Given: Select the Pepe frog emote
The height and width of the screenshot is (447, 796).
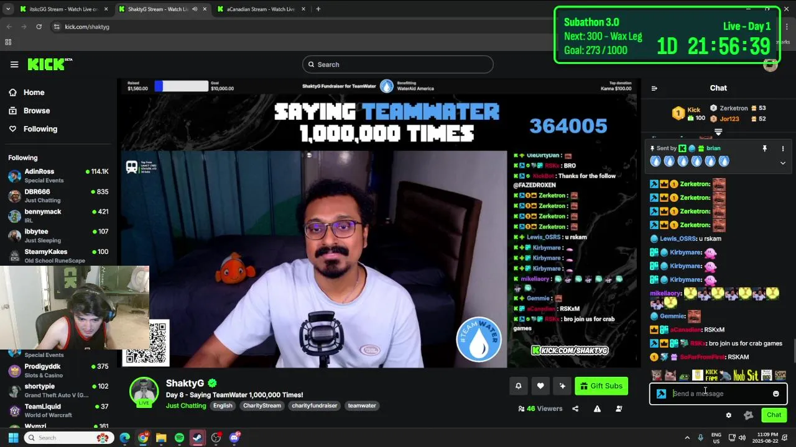Looking at the screenshot, I should (x=684, y=376).
